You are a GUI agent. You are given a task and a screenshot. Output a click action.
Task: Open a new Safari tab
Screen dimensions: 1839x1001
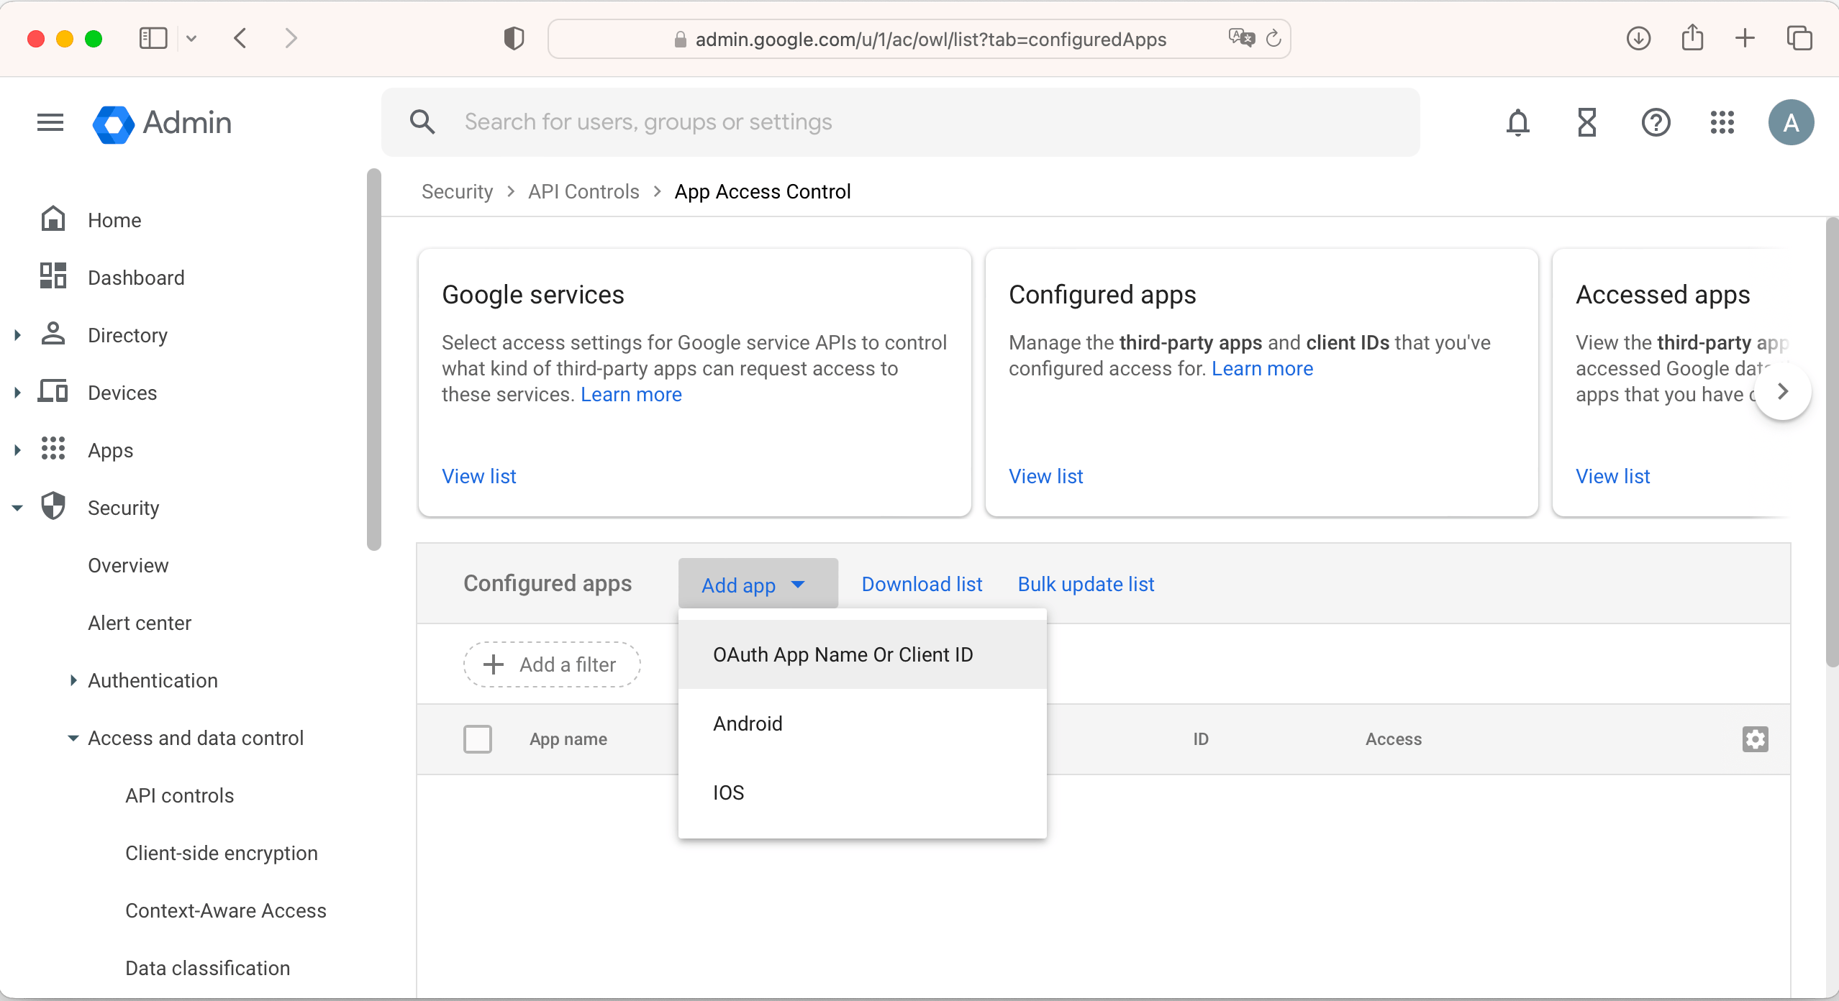click(1745, 38)
